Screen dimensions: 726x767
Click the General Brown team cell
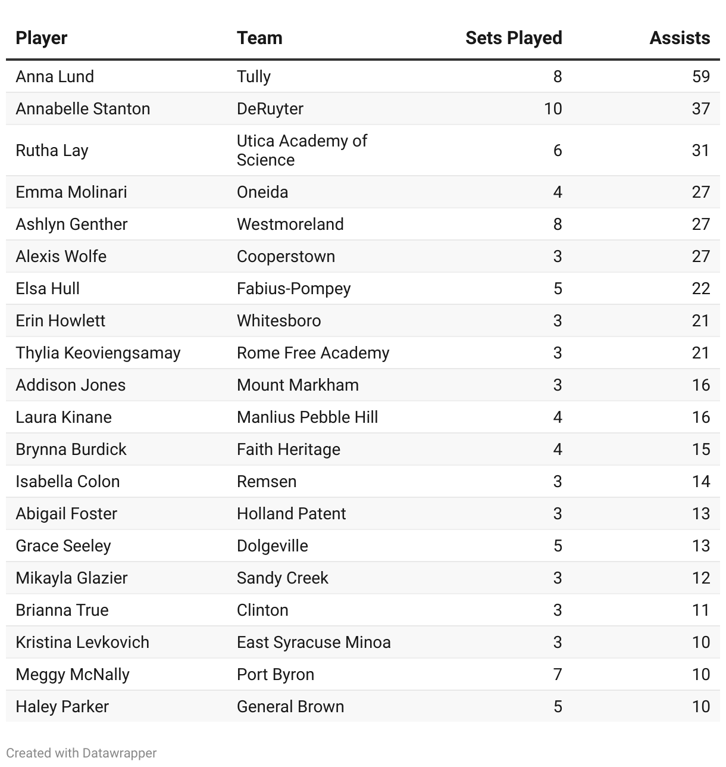(290, 706)
